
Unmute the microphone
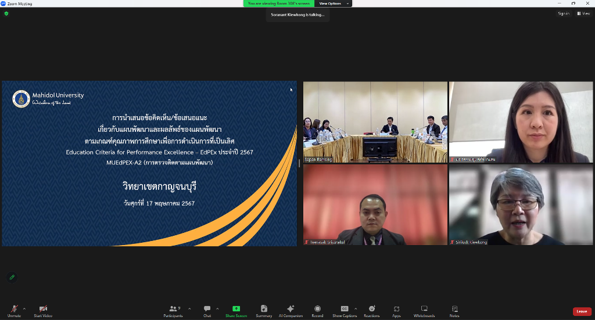pos(14,310)
